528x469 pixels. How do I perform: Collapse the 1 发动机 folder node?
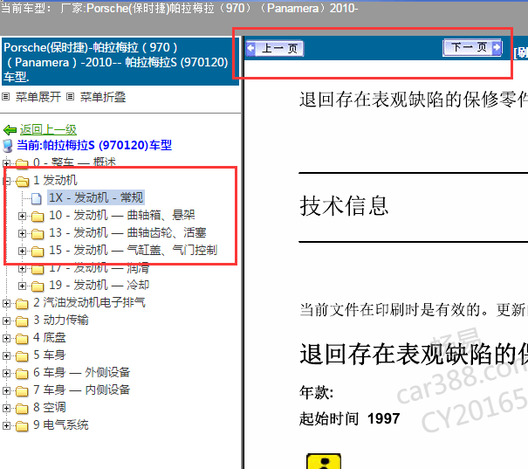point(6,181)
